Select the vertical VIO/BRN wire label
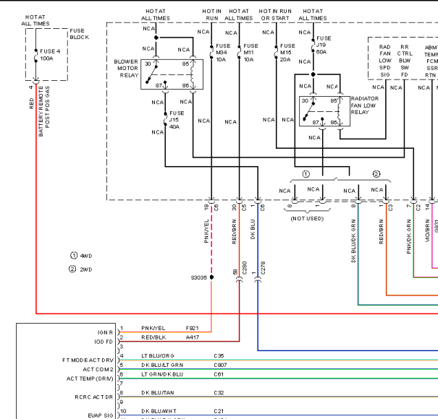Screen dimensions: 438x419 427,230
